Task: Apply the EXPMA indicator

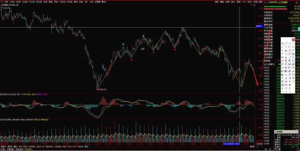Action: click(32, 147)
